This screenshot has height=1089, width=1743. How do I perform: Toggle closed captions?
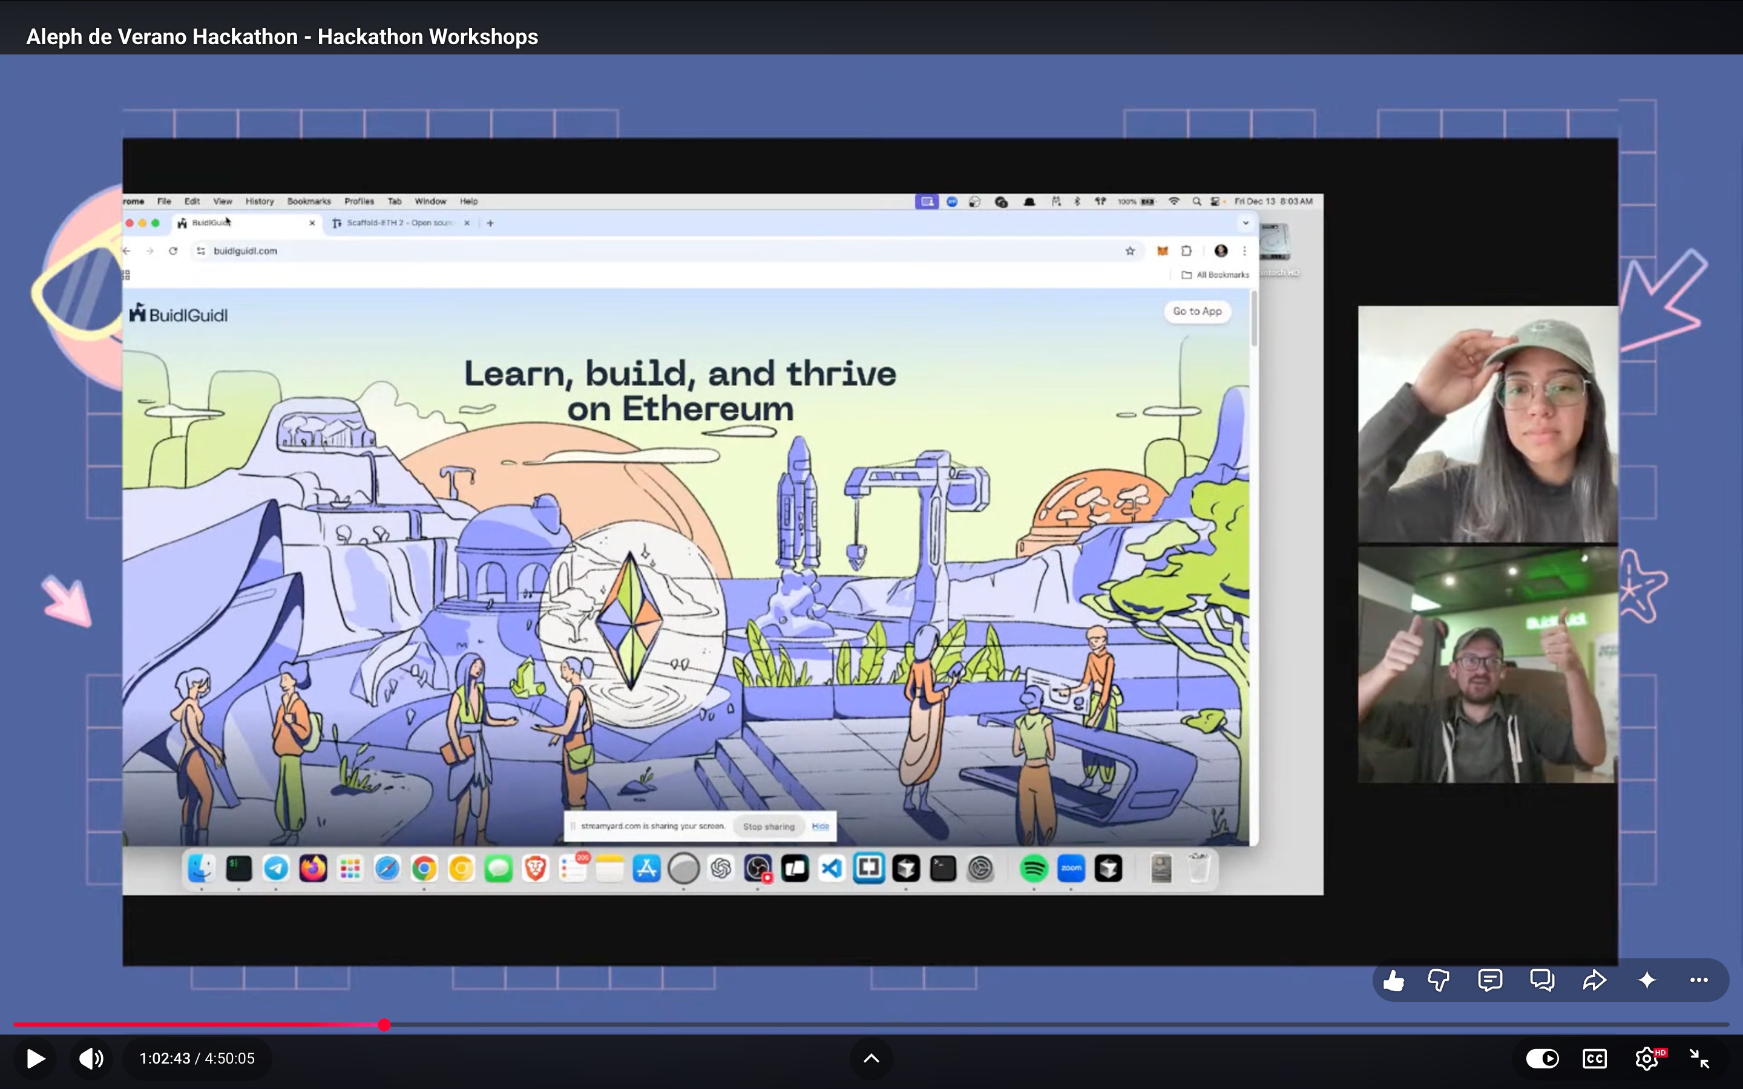[x=1595, y=1058]
